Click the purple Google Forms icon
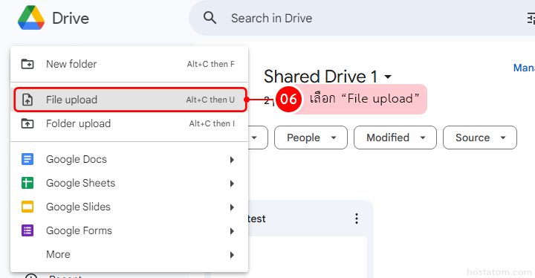Screen dimensions: 535x278 click(x=27, y=230)
